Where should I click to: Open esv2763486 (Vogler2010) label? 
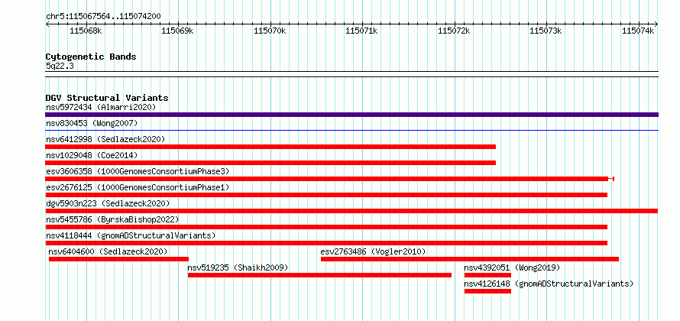(x=373, y=251)
